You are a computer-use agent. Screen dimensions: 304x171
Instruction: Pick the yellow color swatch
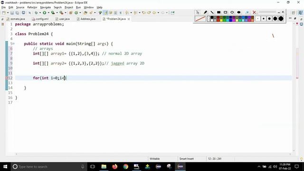click(x=221, y=20)
